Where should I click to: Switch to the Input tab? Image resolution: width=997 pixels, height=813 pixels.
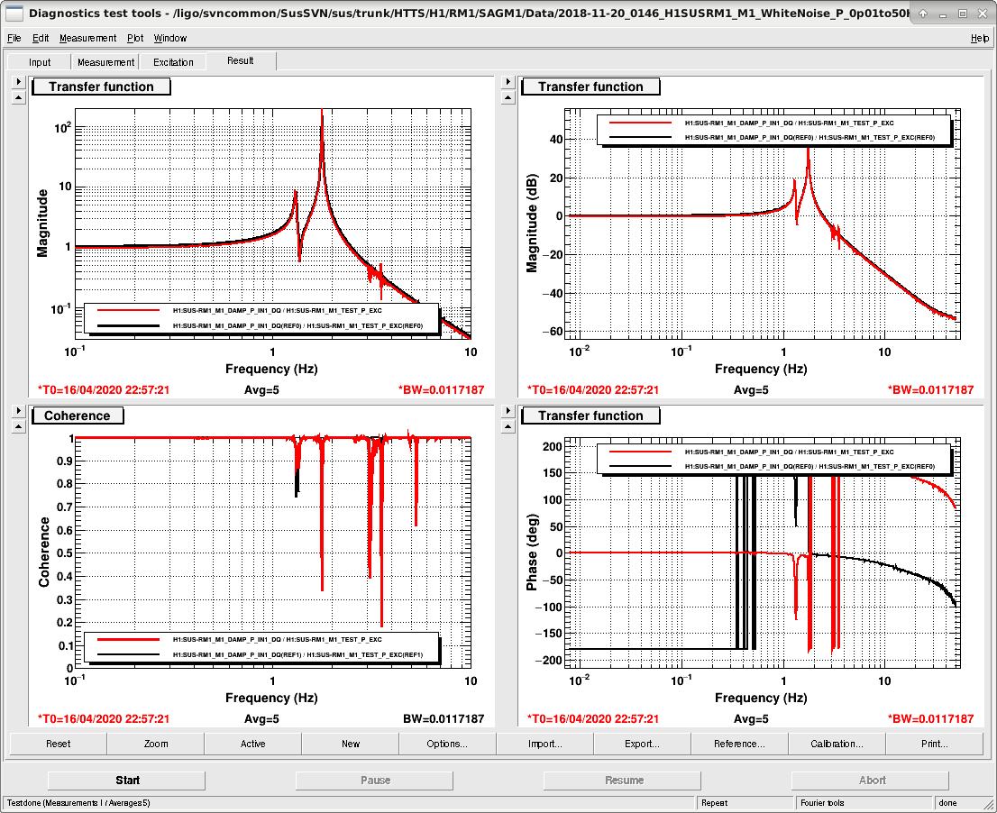(x=40, y=61)
